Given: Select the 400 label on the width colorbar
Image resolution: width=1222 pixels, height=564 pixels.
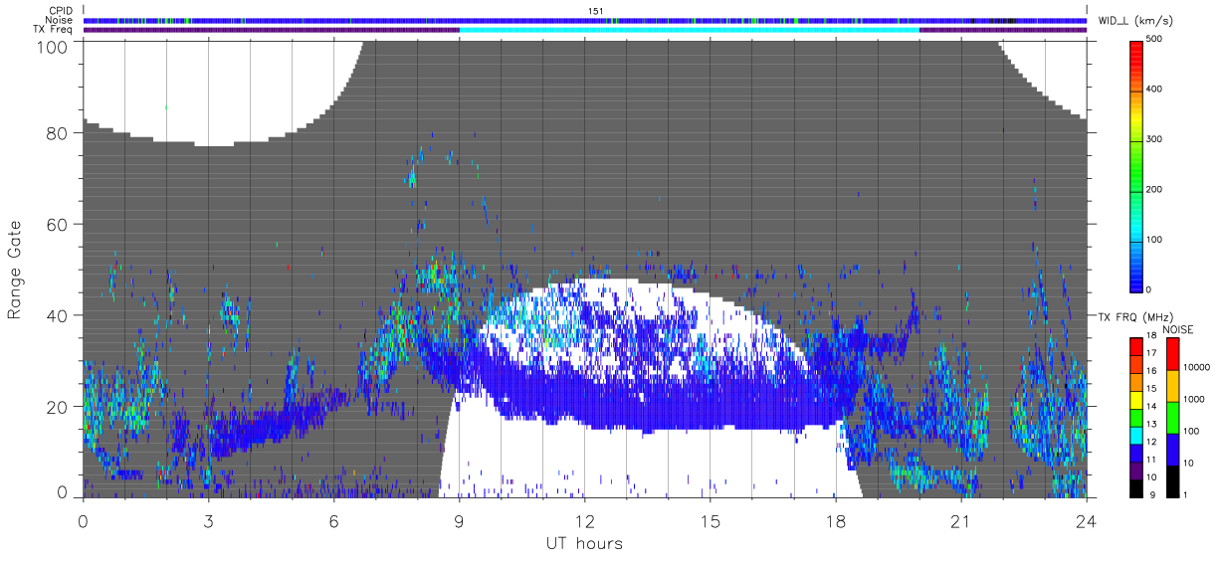Looking at the screenshot, I should pyautogui.click(x=1155, y=89).
